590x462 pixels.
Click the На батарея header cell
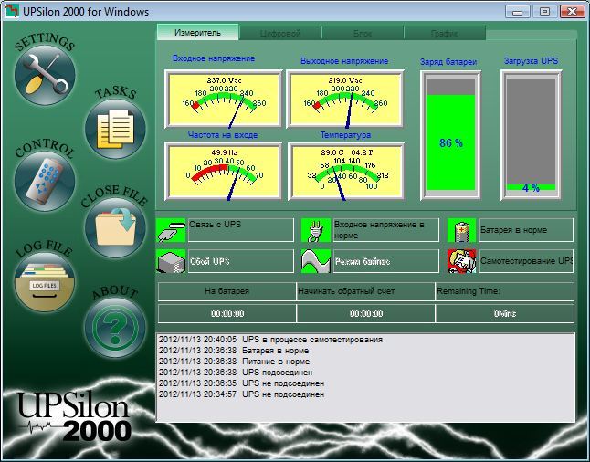227,291
